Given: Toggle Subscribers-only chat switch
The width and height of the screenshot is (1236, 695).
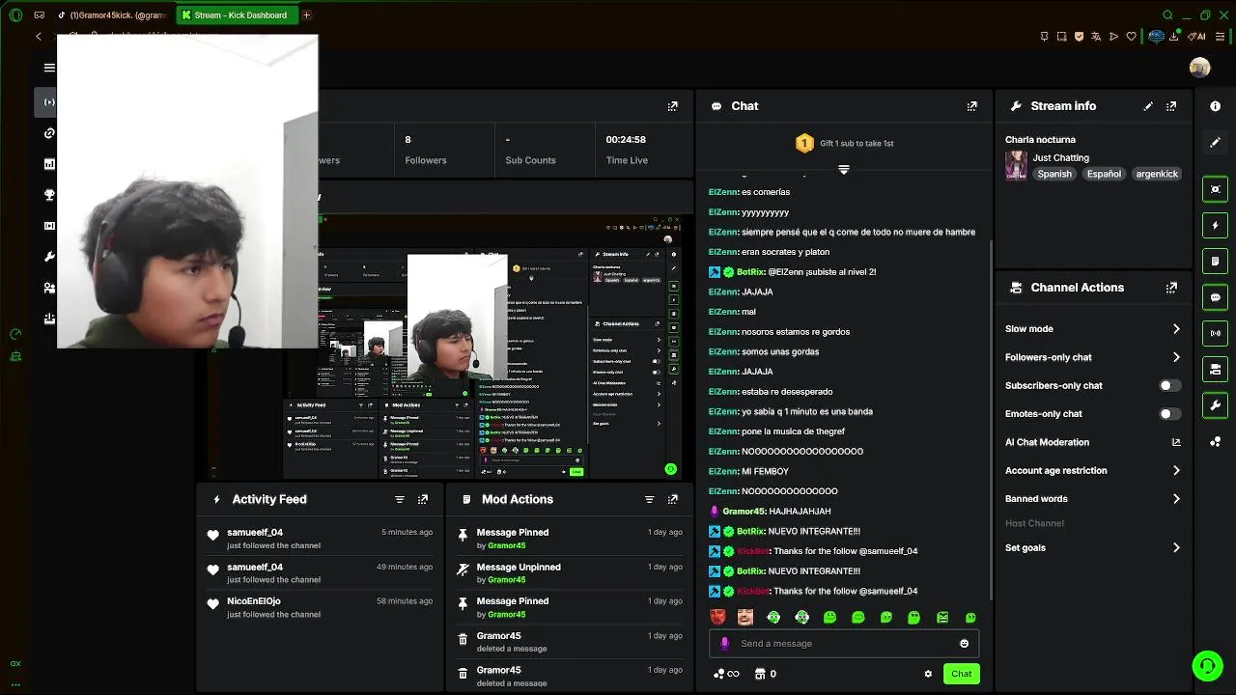Looking at the screenshot, I should coord(1169,385).
